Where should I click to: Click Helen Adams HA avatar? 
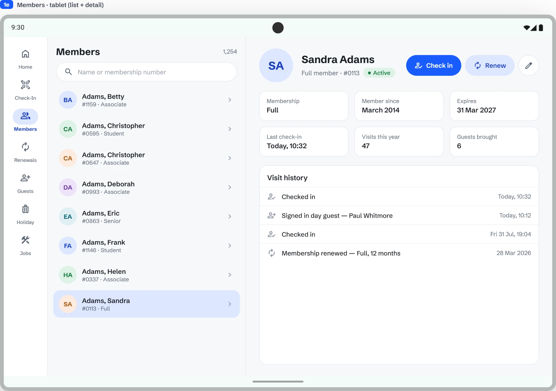pos(68,275)
